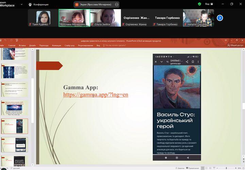The width and height of the screenshot is (245, 170).
Task: Switch to Slide Sorter view in status bar
Action: click(207, 168)
